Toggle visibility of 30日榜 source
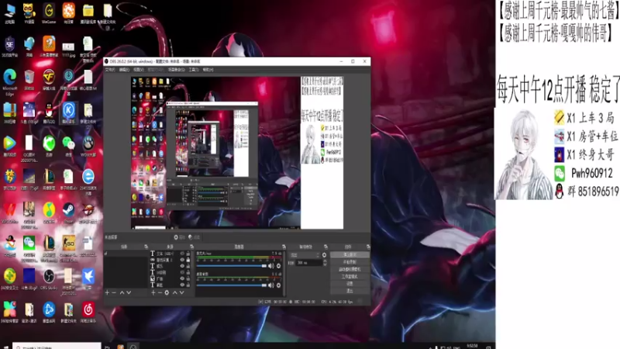This screenshot has height=349, width=620. point(182,273)
